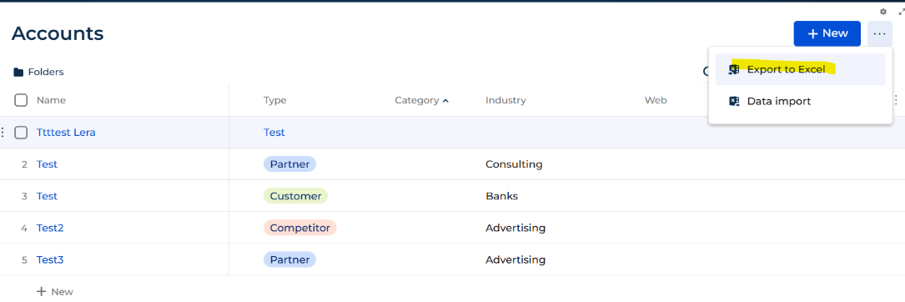Click the Competitor type tag
Screen dimensions: 905x302
pyautogui.click(x=299, y=228)
